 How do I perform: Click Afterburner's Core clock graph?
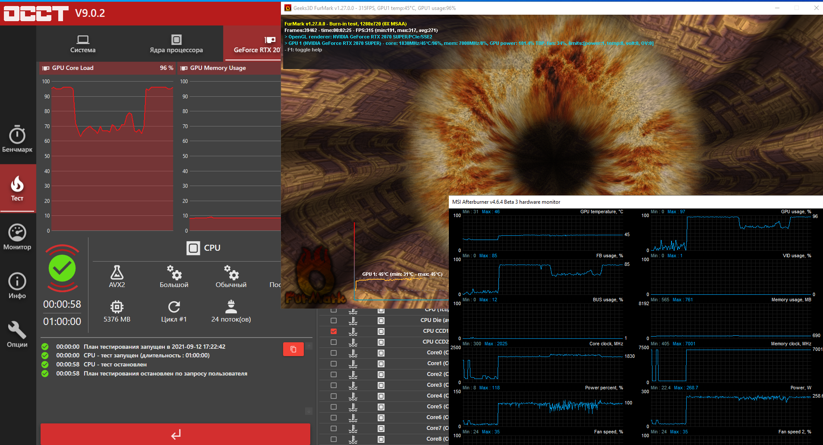click(543, 365)
